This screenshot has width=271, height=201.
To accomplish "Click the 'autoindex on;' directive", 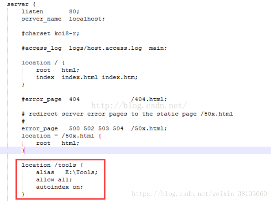I will [x=60, y=187].
